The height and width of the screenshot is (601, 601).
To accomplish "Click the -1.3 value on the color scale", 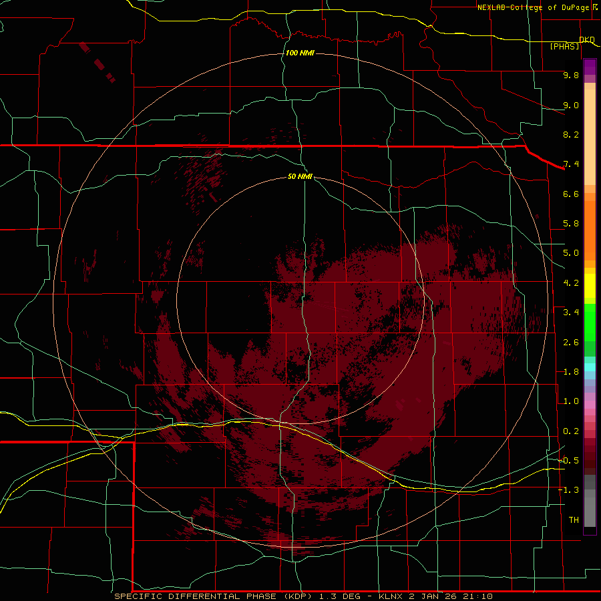I will (x=568, y=490).
